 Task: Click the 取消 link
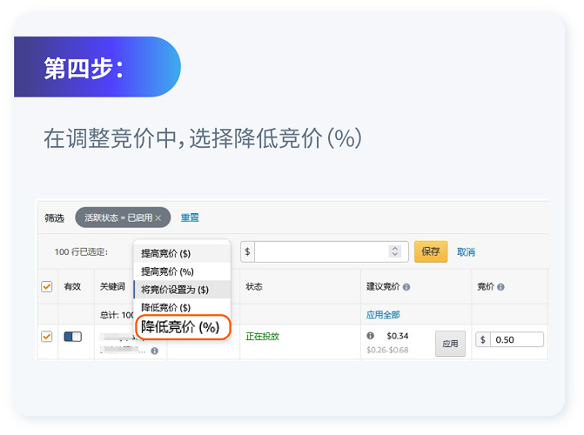point(466,252)
